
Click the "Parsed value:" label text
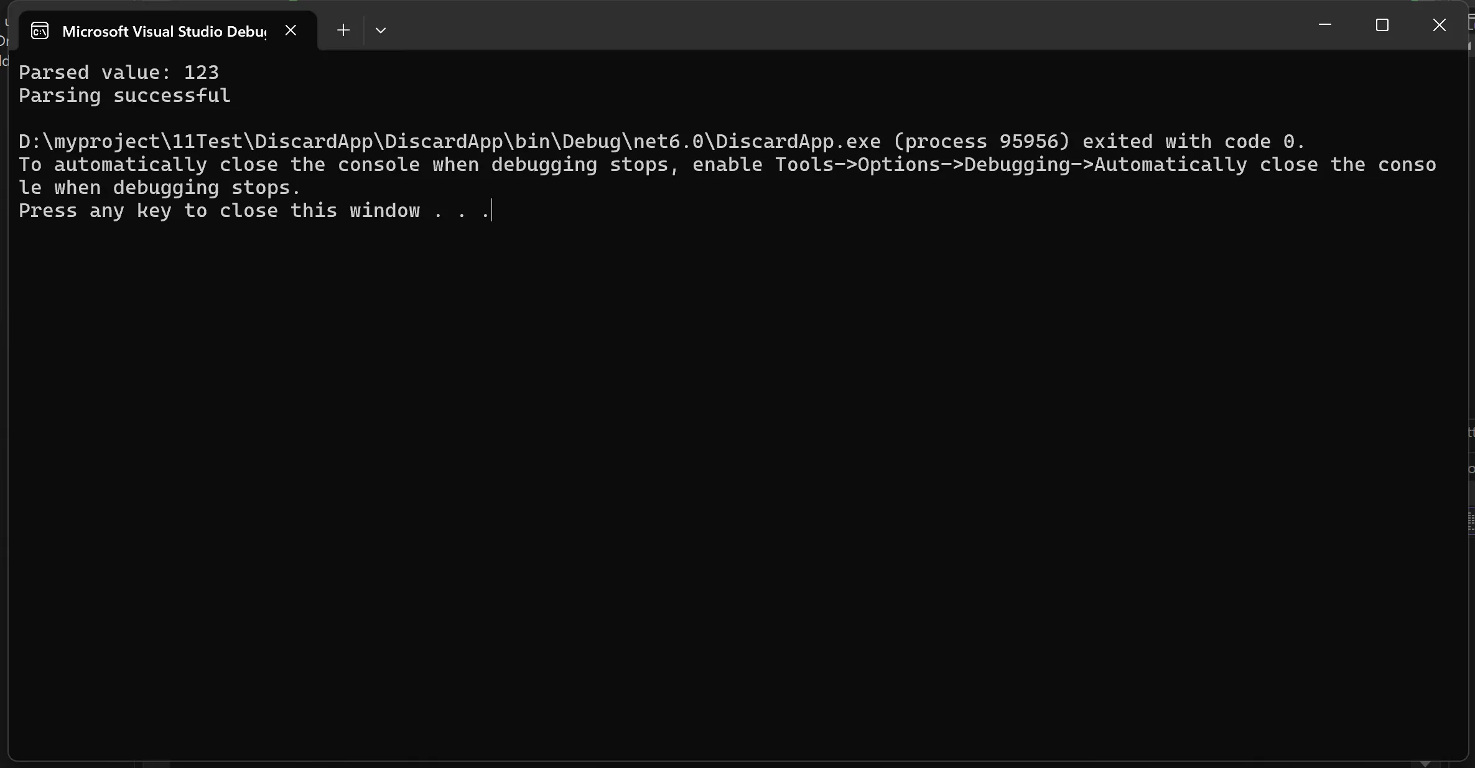[95, 73]
